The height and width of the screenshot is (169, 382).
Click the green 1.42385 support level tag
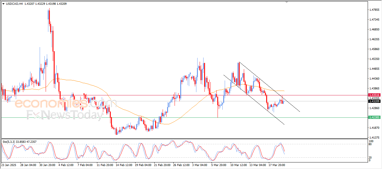click(374, 117)
